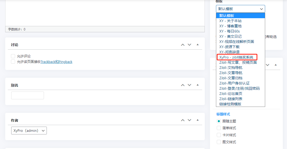Open the Trackback和Pingback link
287x149 pixels.
56,62
